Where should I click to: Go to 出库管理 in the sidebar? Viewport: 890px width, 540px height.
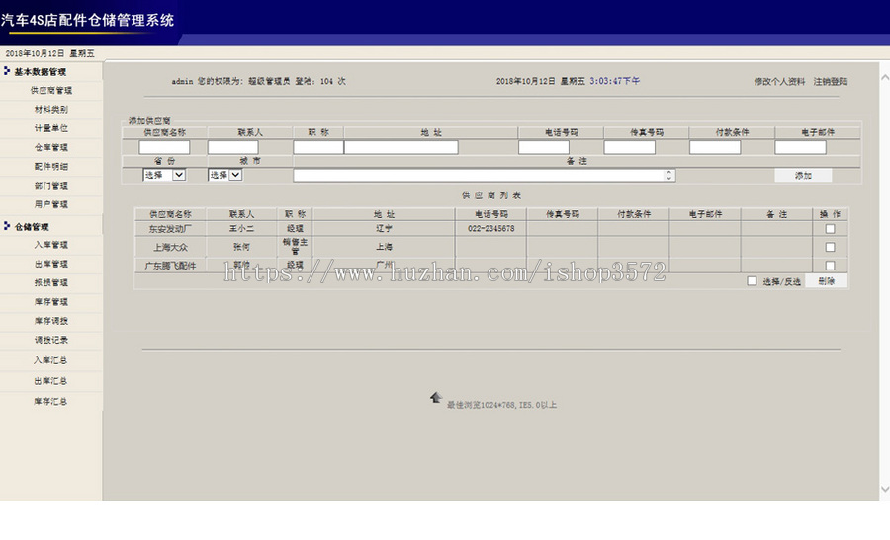(51, 264)
